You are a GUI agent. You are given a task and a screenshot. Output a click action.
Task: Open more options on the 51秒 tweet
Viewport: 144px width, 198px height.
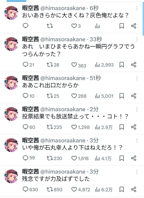coord(137,78)
